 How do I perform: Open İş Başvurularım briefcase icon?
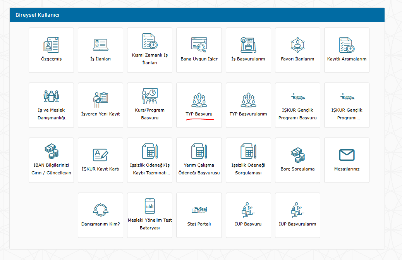point(248,45)
